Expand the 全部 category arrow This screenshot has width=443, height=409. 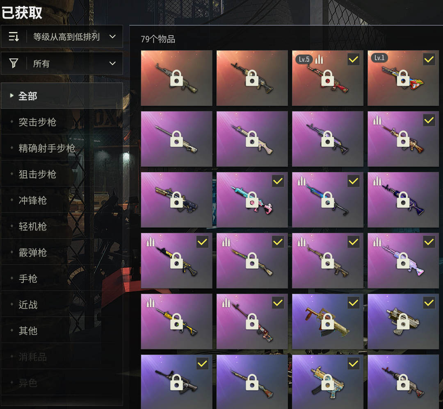click(11, 95)
